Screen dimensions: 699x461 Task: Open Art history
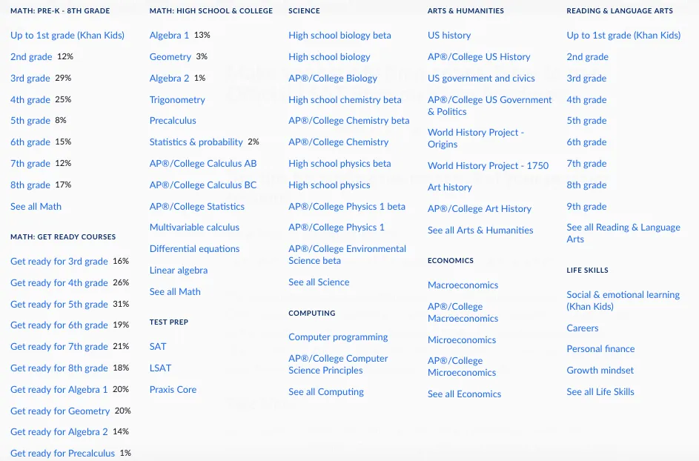pos(450,188)
